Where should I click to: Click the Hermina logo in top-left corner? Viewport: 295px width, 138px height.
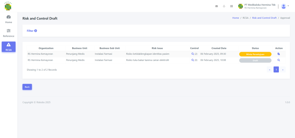[x=8, y=6]
